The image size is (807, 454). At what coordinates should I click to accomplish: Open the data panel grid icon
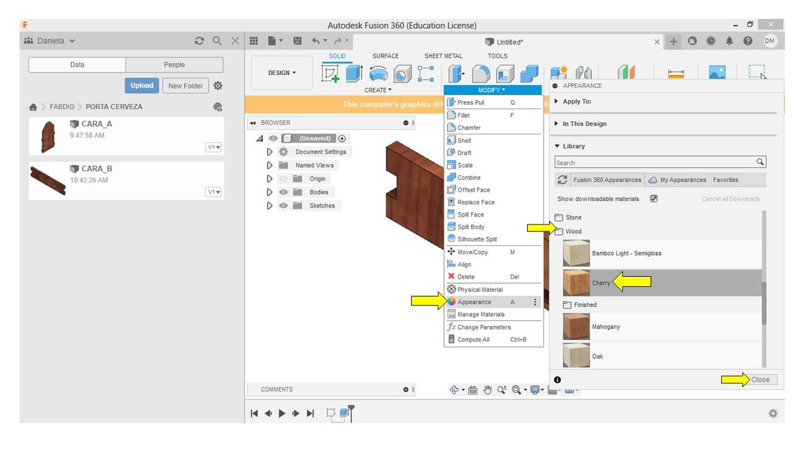pyautogui.click(x=254, y=42)
